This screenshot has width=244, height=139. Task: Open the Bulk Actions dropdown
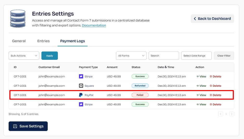click(24, 56)
